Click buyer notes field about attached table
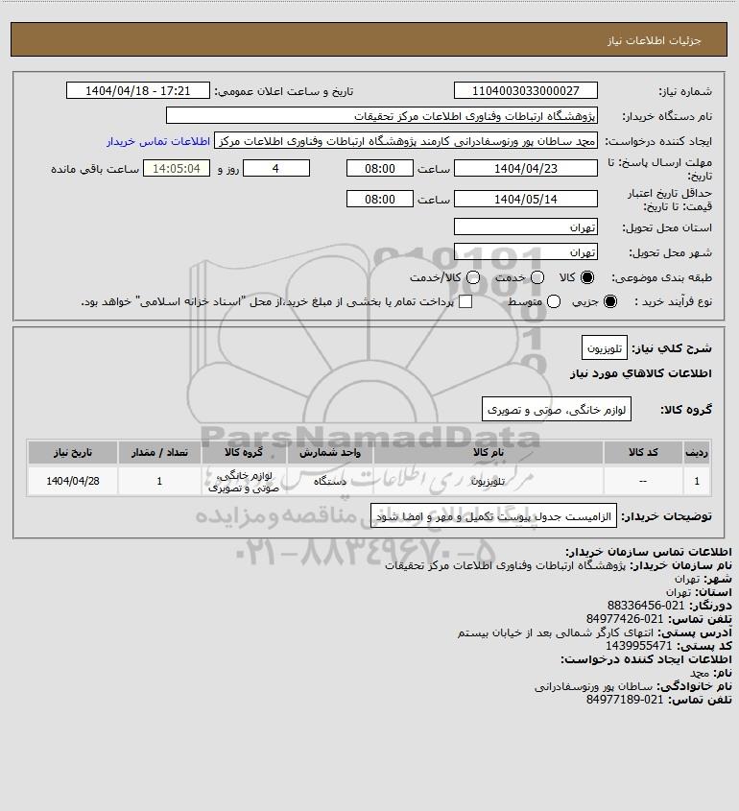Image resolution: width=739 pixels, height=811 pixels. (x=494, y=516)
